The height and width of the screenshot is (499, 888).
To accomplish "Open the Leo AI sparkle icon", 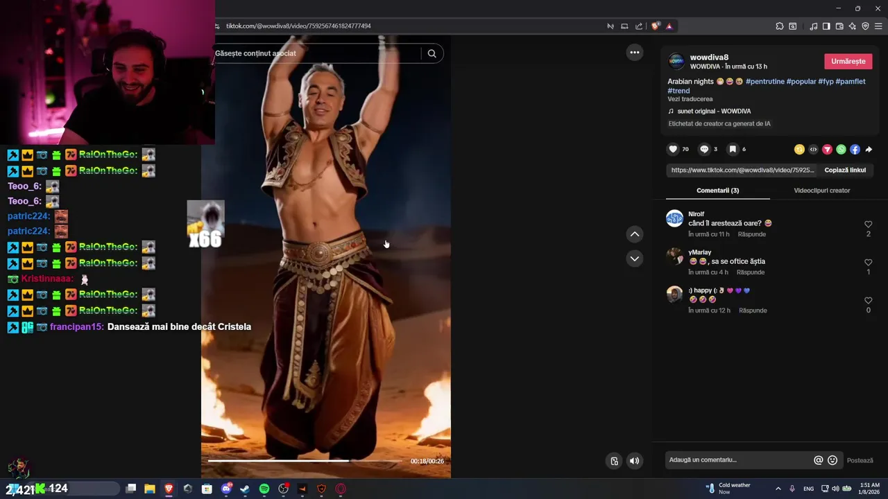I will (853, 26).
